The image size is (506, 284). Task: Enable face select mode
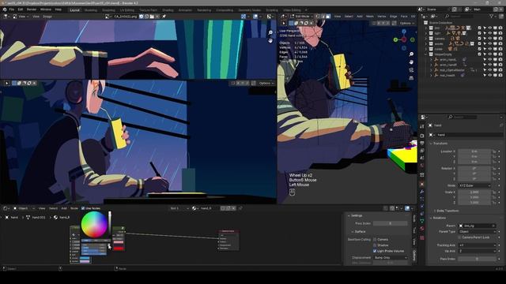(328, 17)
